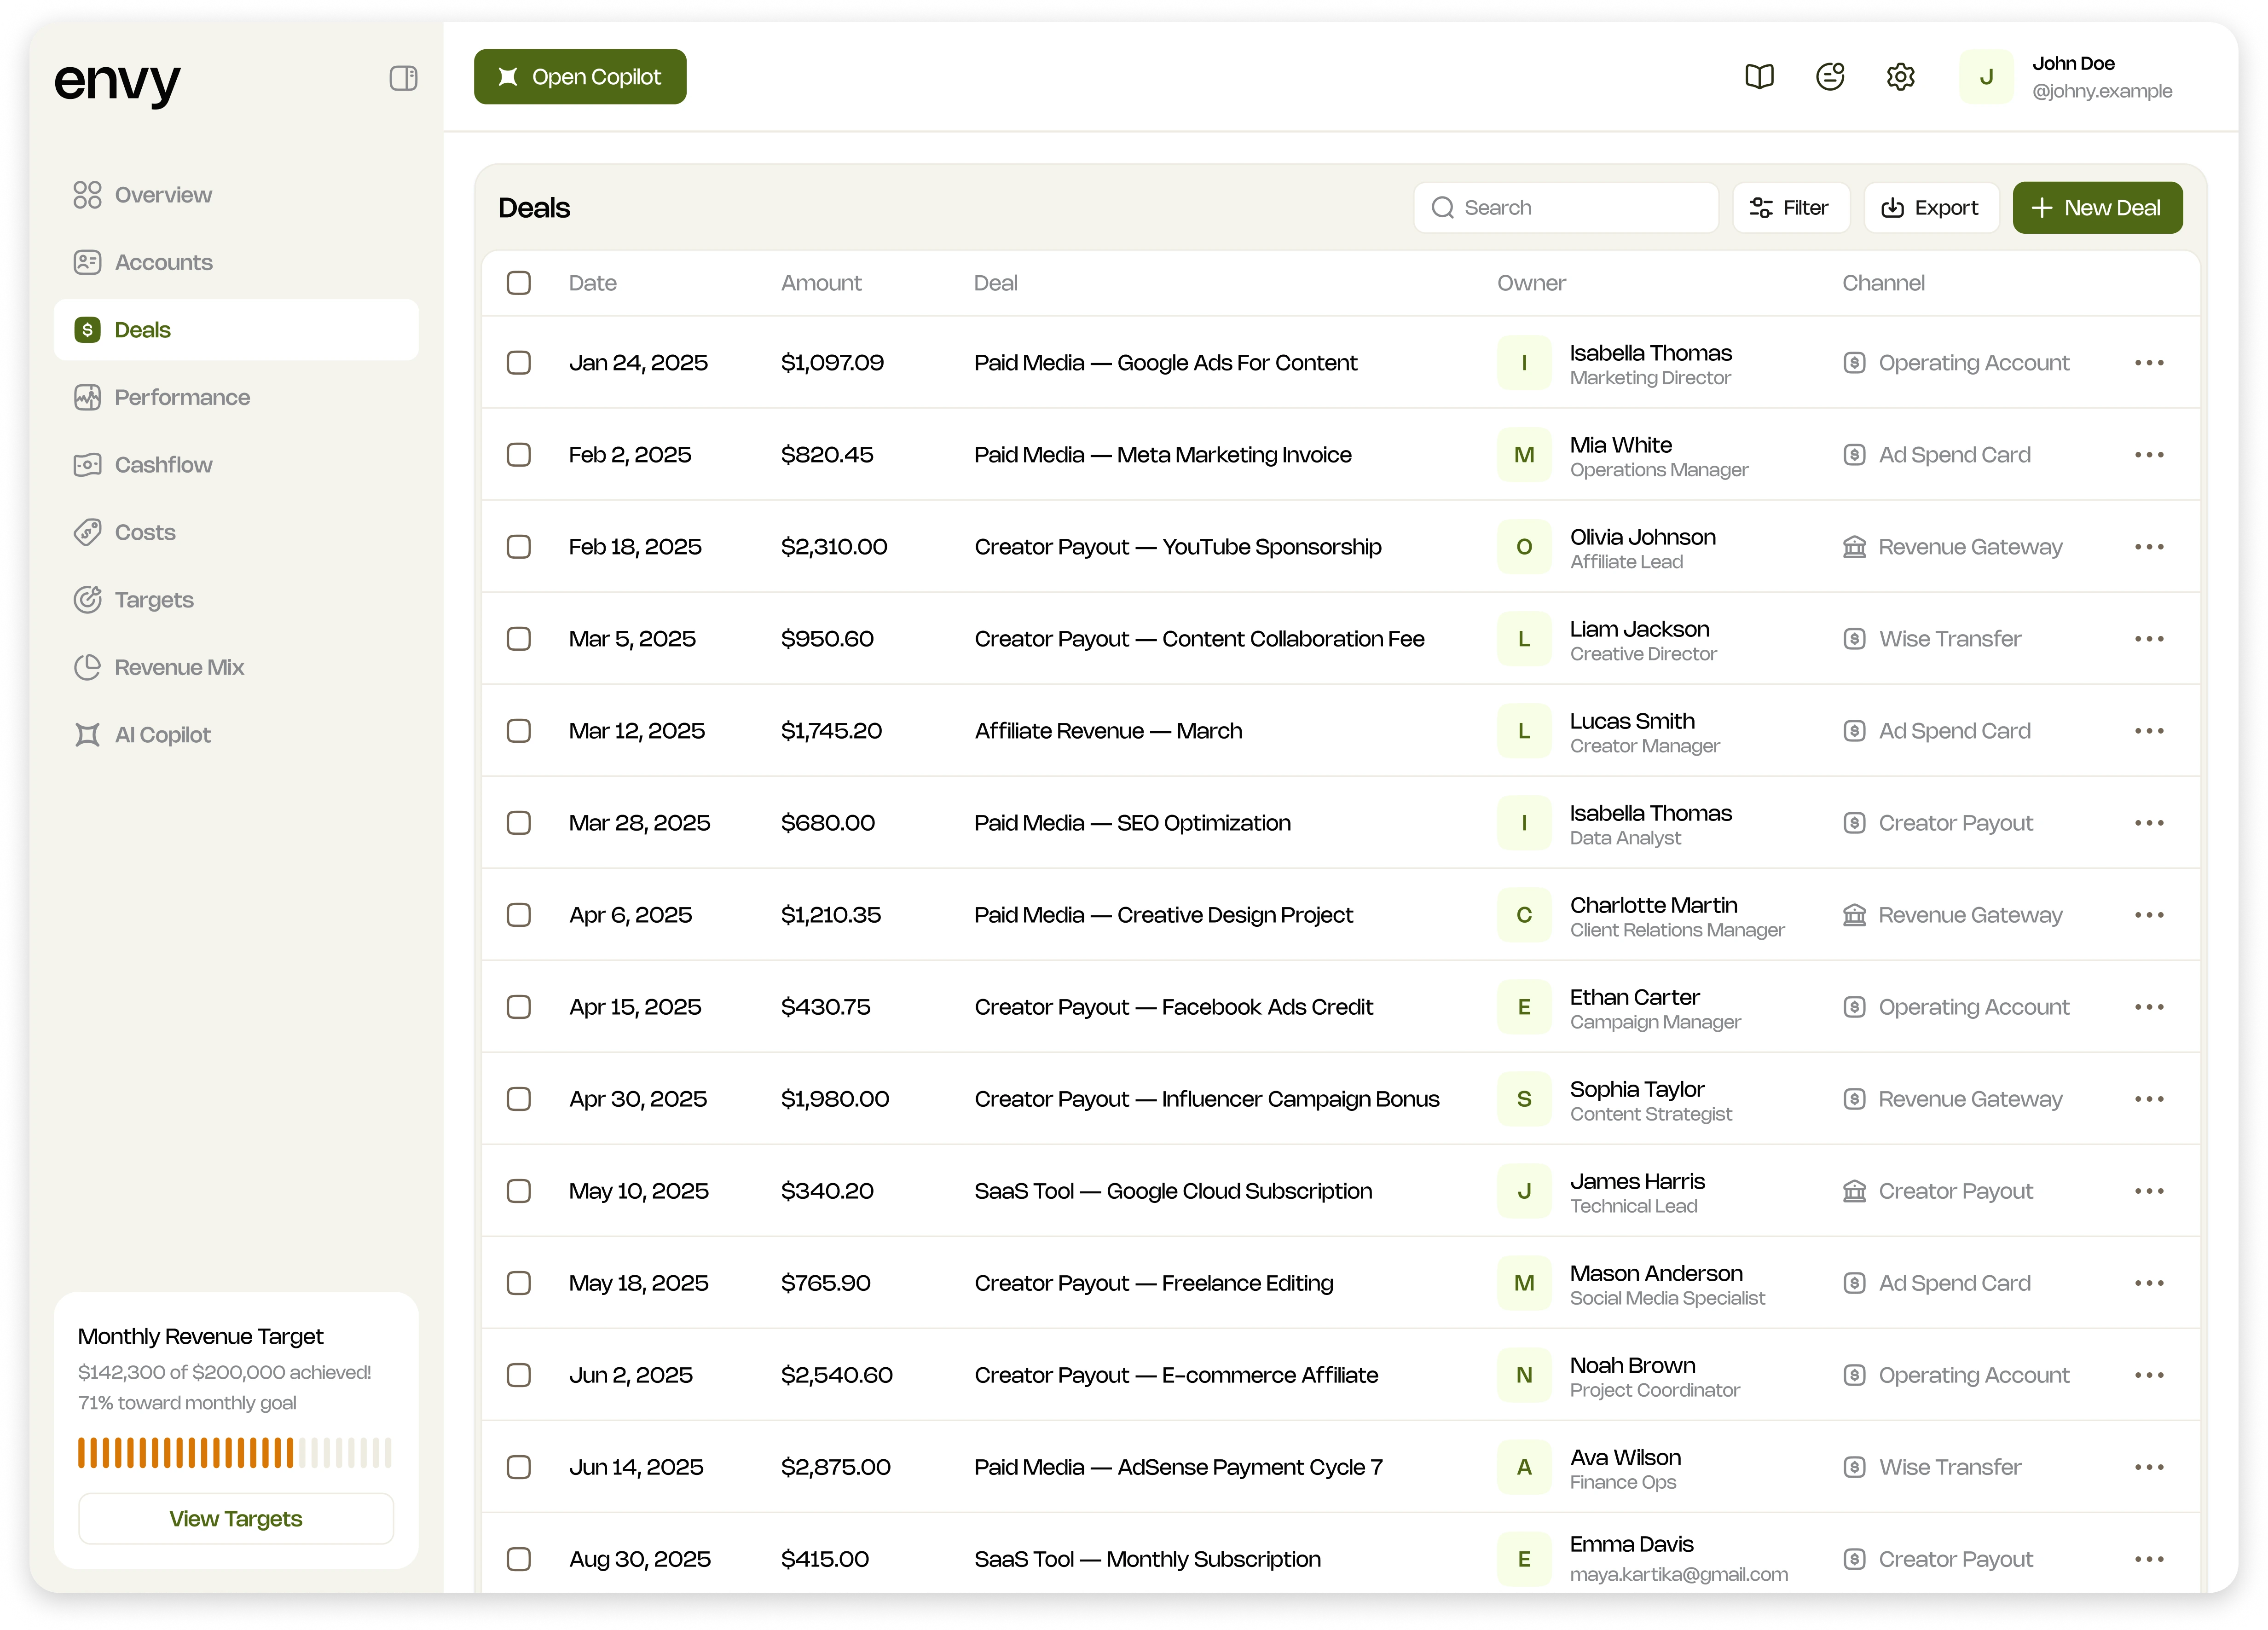Image resolution: width=2268 pixels, height=1630 pixels.
Task: Open Revenue Mix in sidebar
Action: (x=236, y=667)
